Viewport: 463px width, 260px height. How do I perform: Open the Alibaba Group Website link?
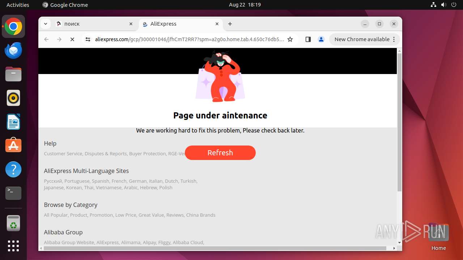point(69,242)
